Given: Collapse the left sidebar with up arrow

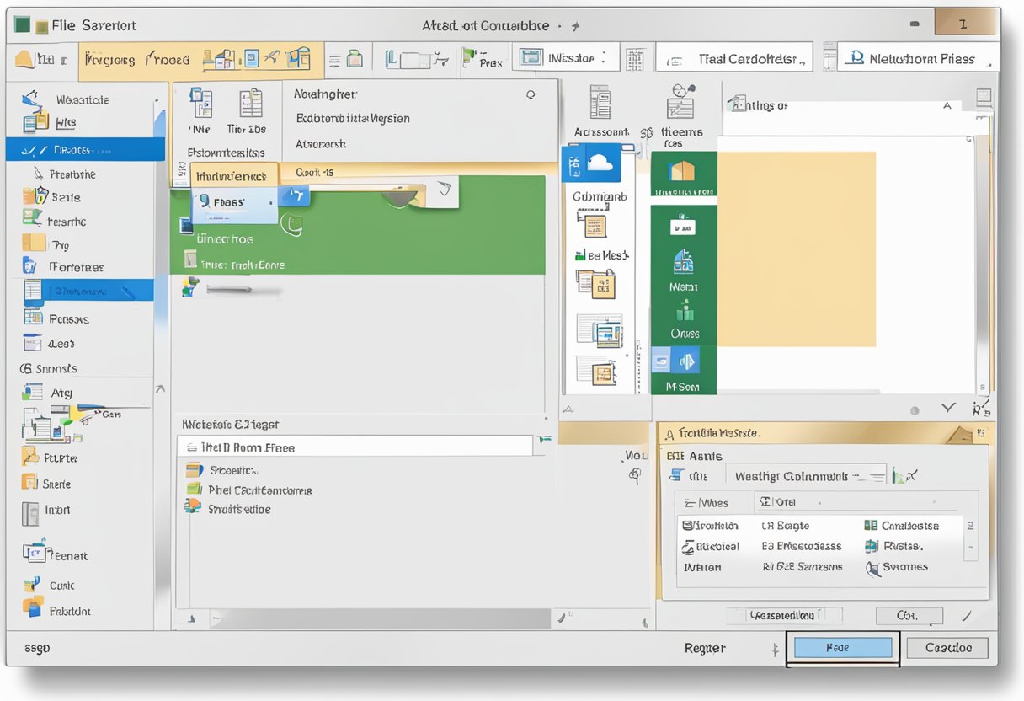Looking at the screenshot, I should [160, 389].
